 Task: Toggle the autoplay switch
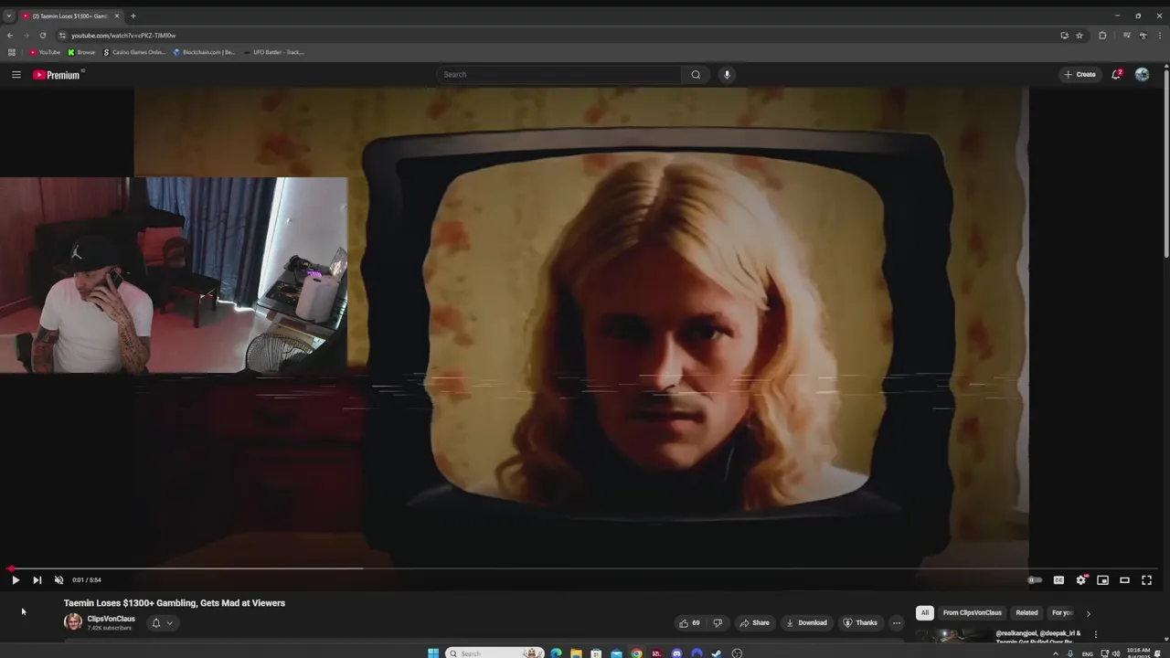click(1035, 579)
